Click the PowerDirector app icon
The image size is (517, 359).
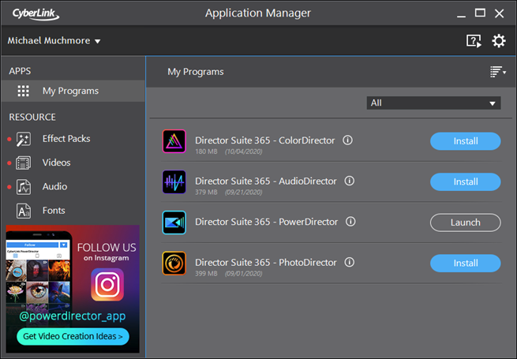pyautogui.click(x=174, y=223)
